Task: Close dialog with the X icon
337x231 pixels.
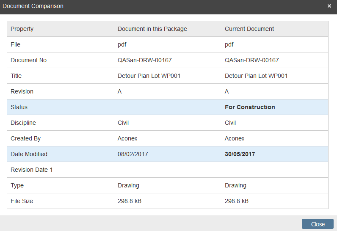Action: coord(329,6)
